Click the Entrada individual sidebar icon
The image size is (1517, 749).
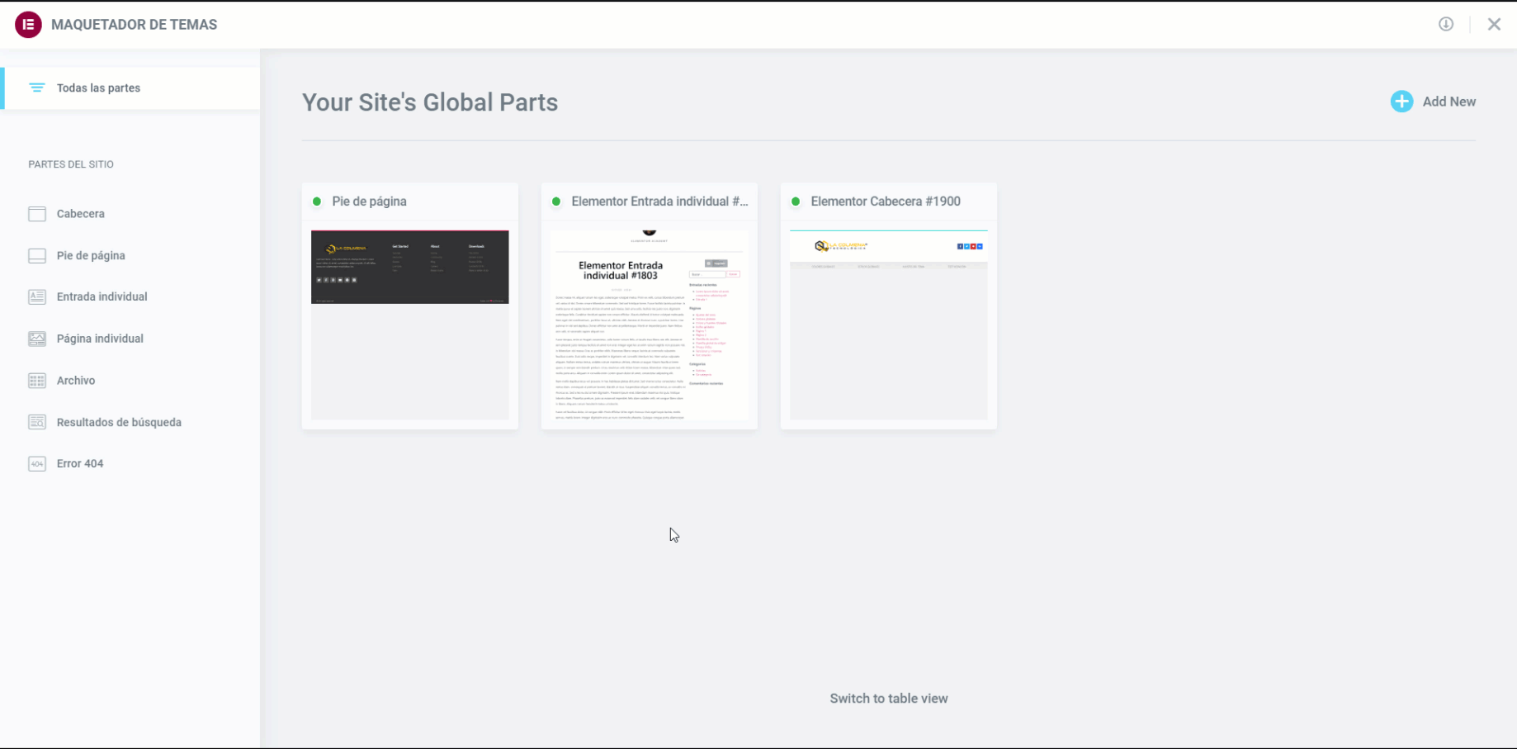[37, 297]
